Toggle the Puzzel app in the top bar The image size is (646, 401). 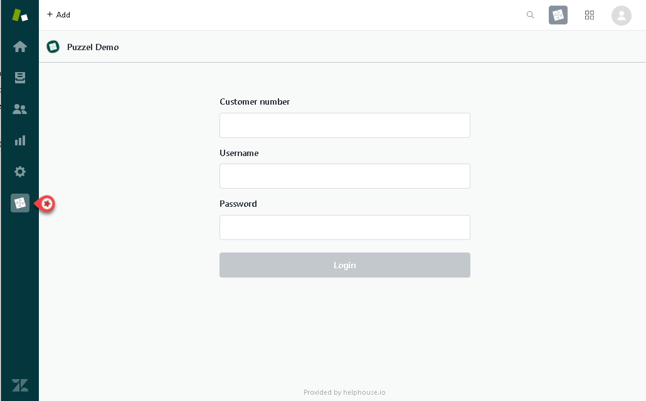pos(558,15)
